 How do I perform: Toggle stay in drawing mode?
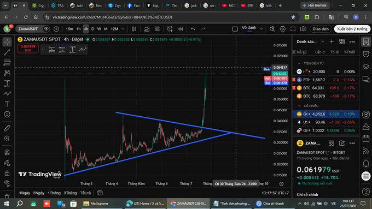tap(7, 163)
